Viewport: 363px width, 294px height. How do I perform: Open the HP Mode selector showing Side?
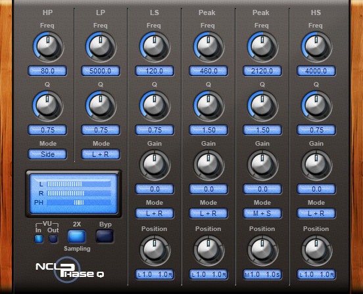coord(47,154)
